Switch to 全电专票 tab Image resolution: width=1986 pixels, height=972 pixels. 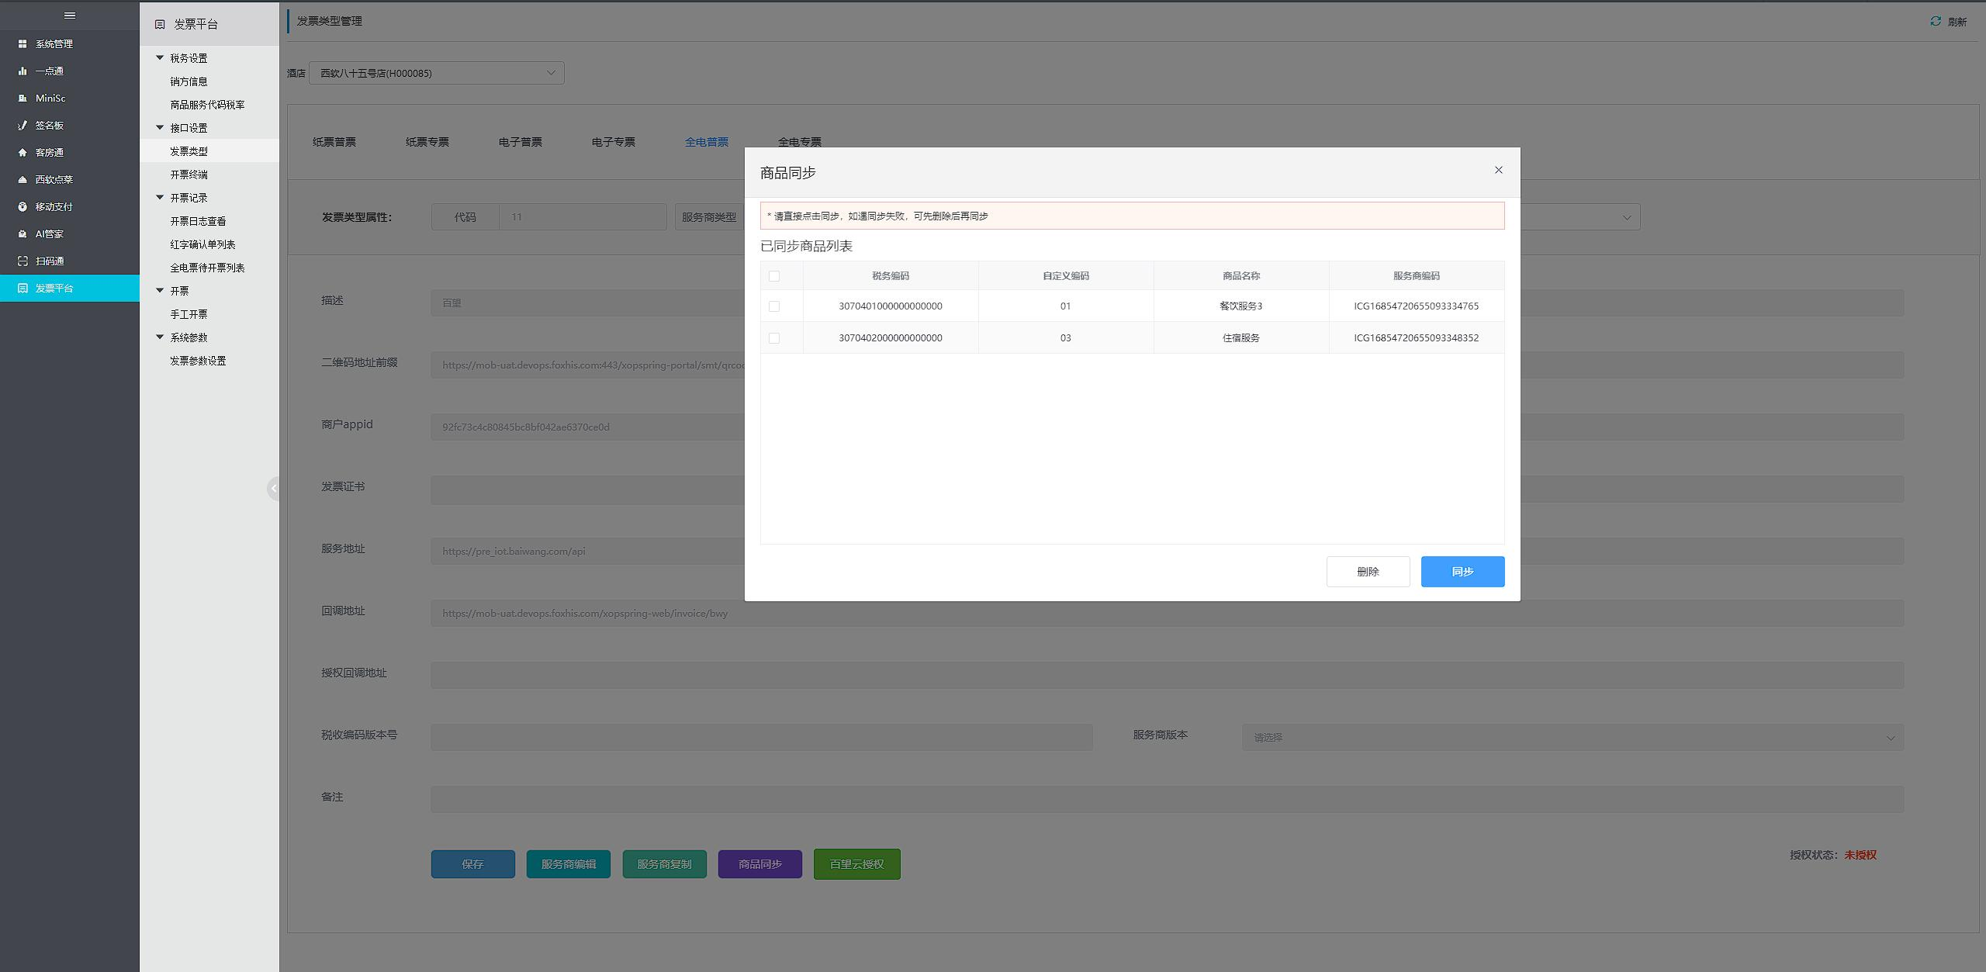(x=800, y=142)
